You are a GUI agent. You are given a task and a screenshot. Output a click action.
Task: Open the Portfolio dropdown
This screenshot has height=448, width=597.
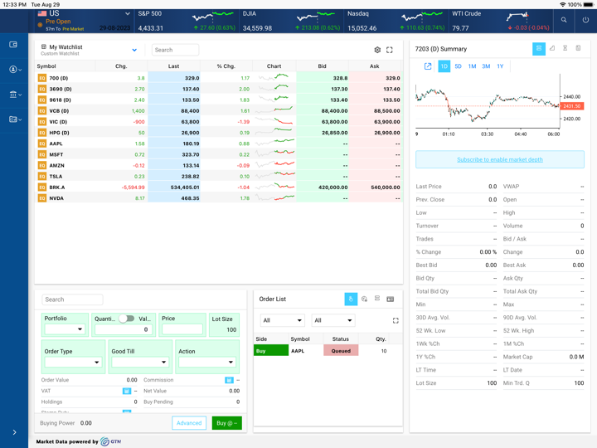tap(66, 329)
